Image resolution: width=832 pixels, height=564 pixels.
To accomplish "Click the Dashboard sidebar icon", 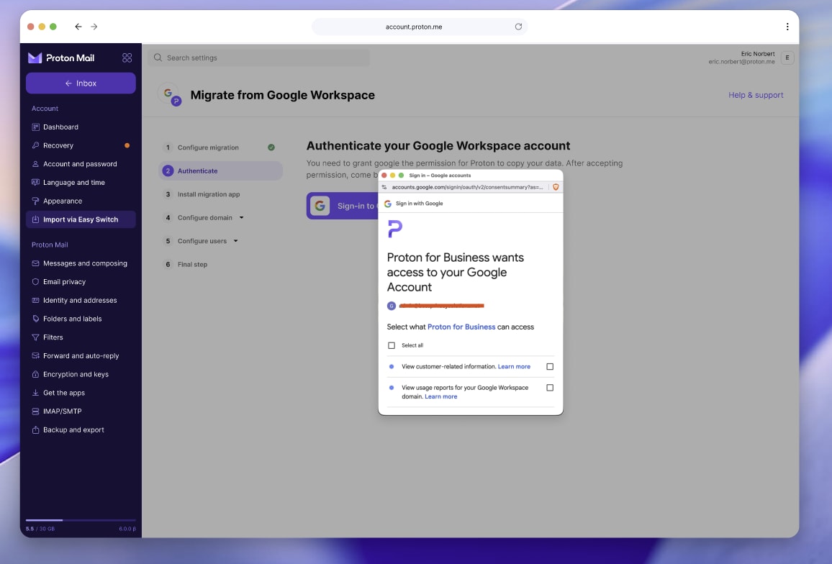I will tap(35, 127).
